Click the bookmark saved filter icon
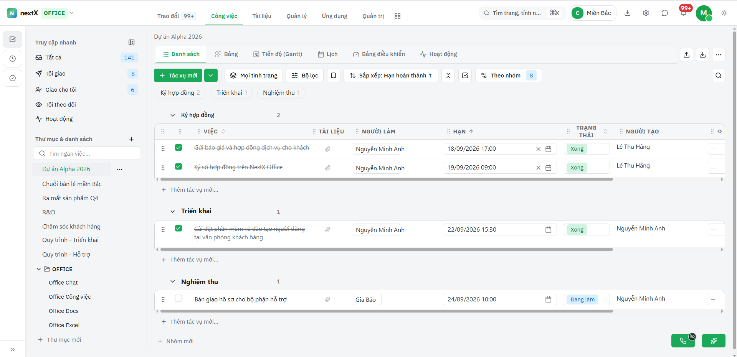Screen dimensions: 737x357 334,76
